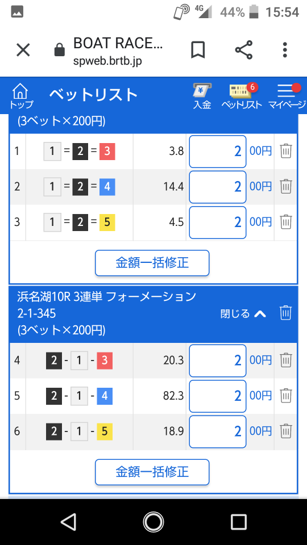Delete bet row 2 (1=2=4)
Image resolution: width=307 pixels, height=545 pixels.
pos(286,187)
